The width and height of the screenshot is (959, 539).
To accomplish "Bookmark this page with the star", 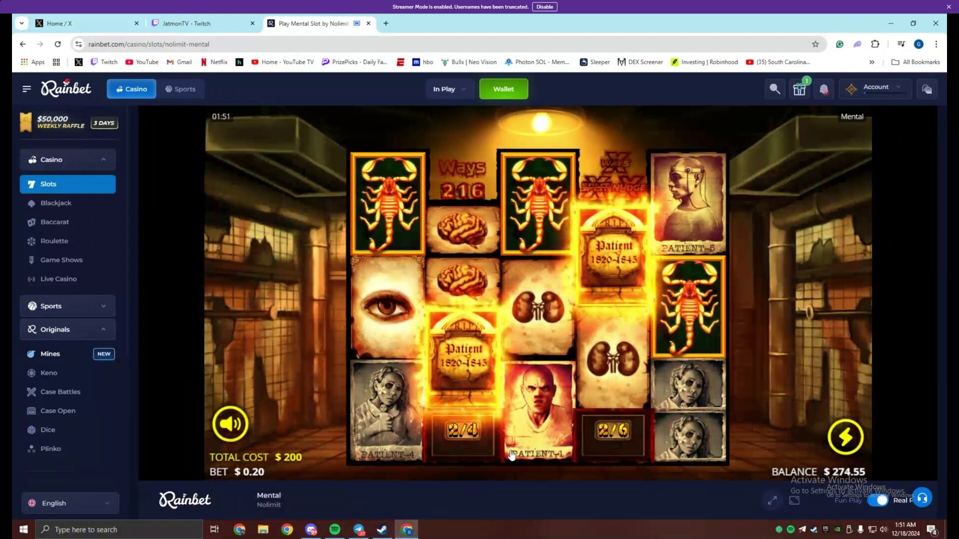I will (x=815, y=44).
